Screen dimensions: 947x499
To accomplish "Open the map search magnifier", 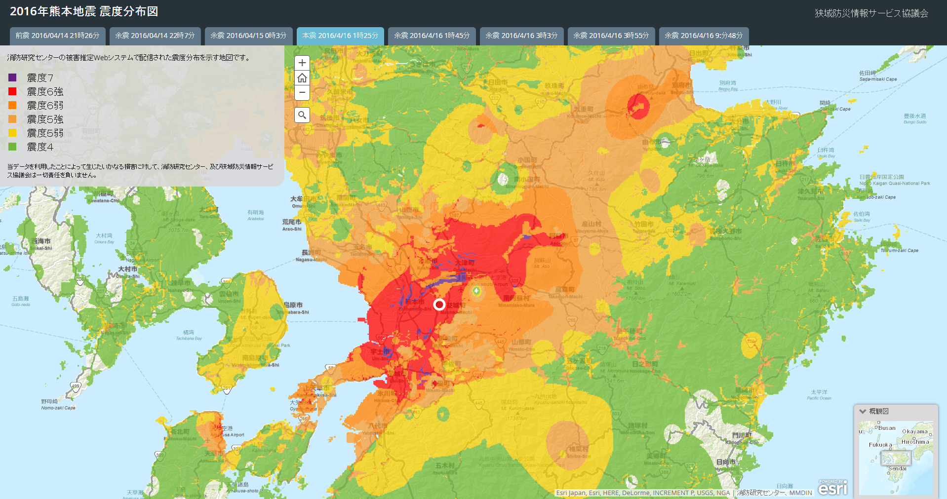I will click(x=302, y=115).
